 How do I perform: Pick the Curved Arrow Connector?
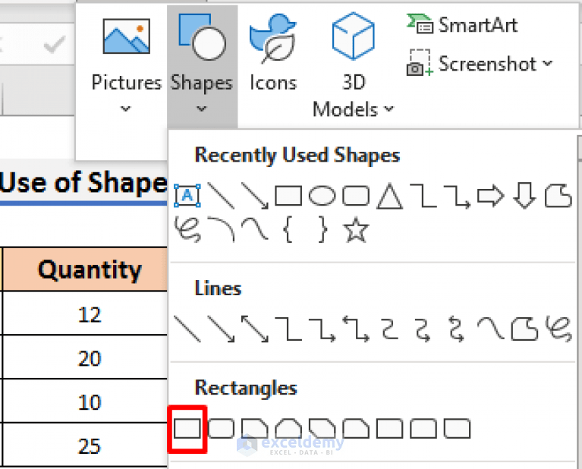(423, 329)
